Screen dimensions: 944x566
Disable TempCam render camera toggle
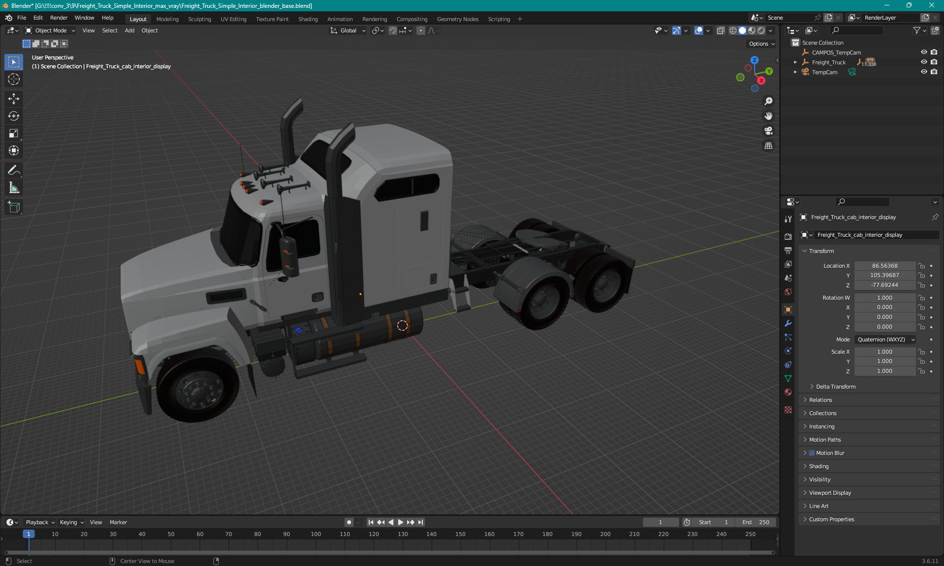(x=934, y=72)
